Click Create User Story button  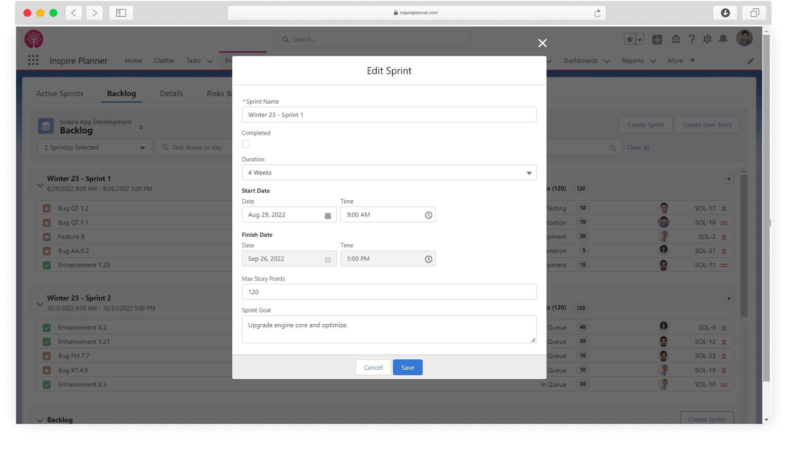[x=707, y=125]
